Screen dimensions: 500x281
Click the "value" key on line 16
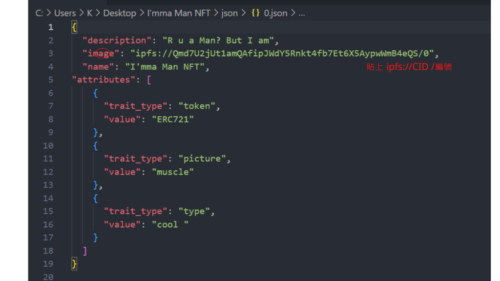(x=122, y=224)
